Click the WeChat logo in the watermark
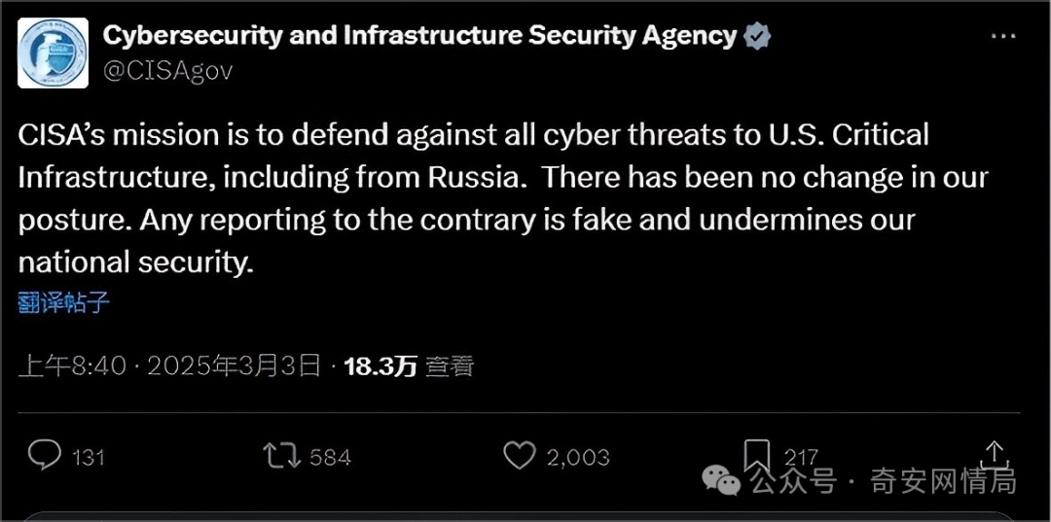 pyautogui.click(x=720, y=481)
